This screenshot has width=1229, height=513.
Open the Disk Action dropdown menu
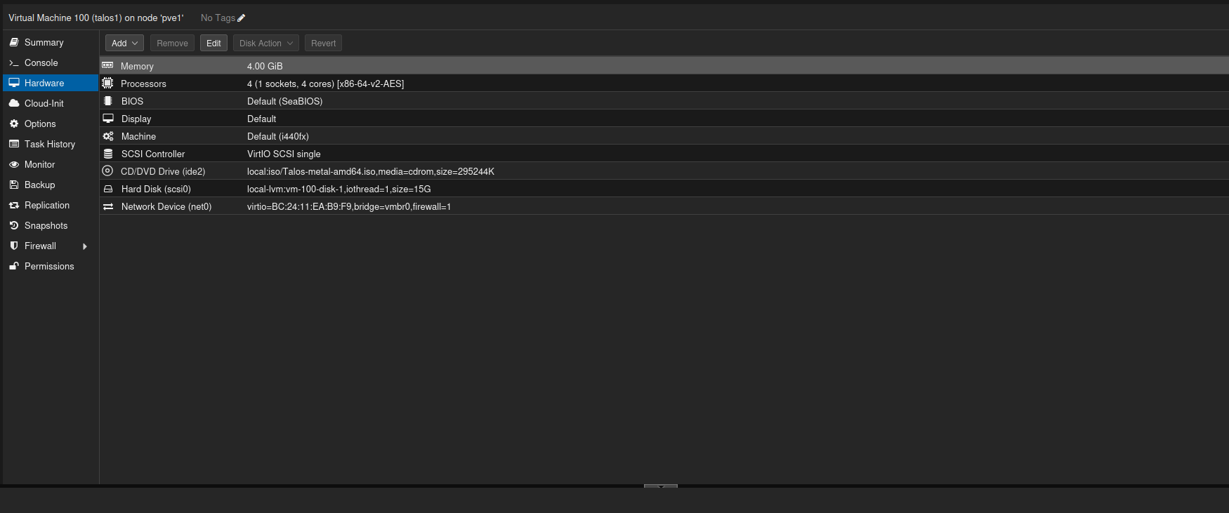click(265, 44)
